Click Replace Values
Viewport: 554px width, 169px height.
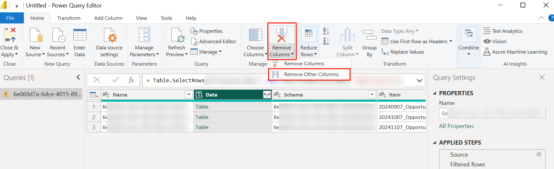click(403, 52)
